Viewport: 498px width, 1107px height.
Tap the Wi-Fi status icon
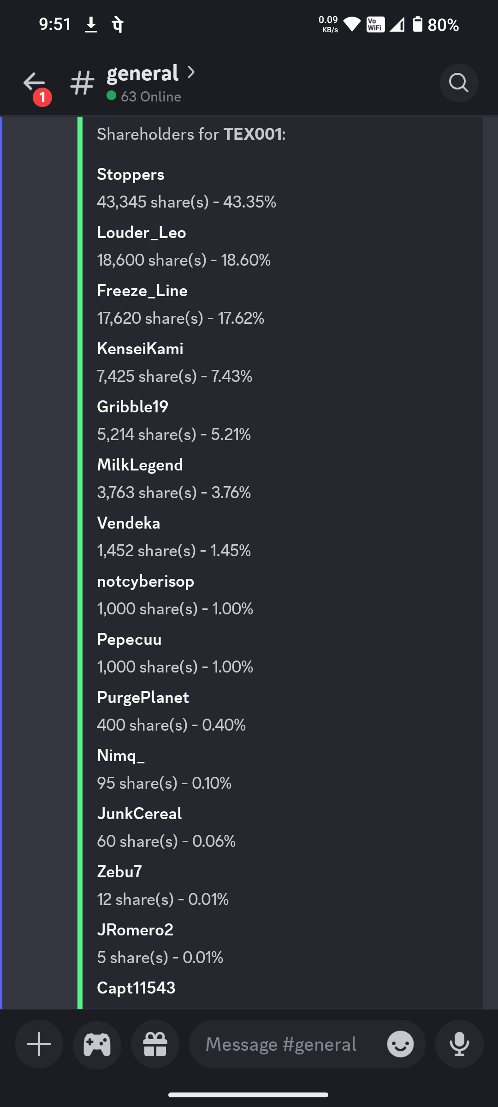(x=352, y=24)
